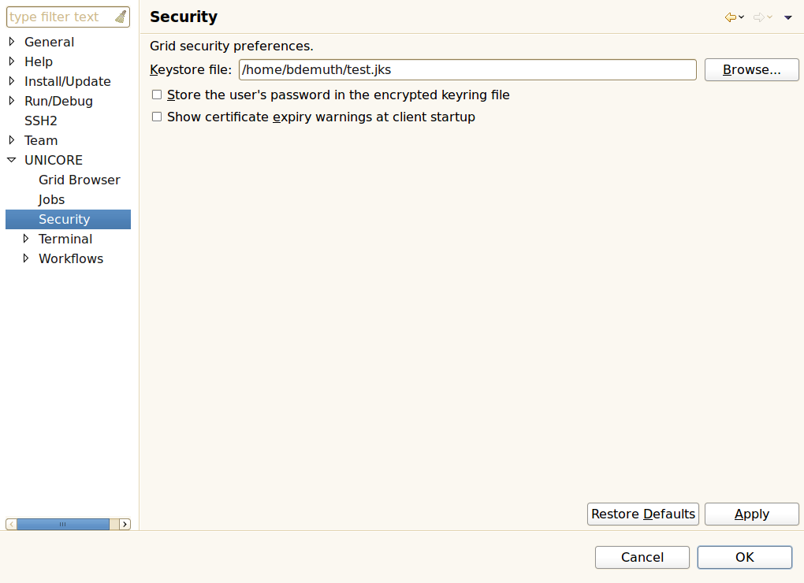Click the forward navigation arrow icon

(x=759, y=17)
